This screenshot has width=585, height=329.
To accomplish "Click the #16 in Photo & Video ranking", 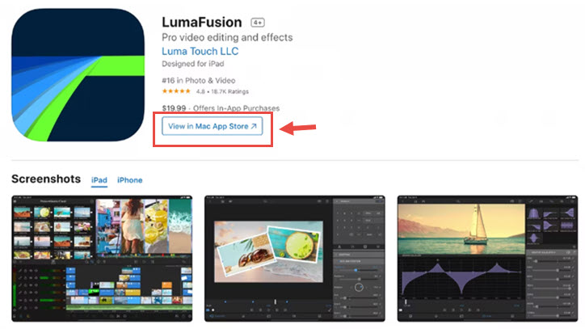I will click(x=199, y=80).
